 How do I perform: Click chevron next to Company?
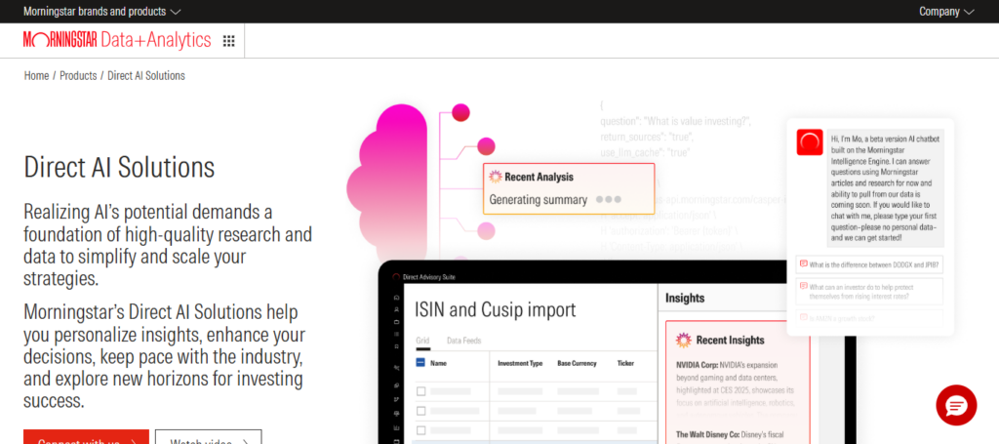click(969, 12)
